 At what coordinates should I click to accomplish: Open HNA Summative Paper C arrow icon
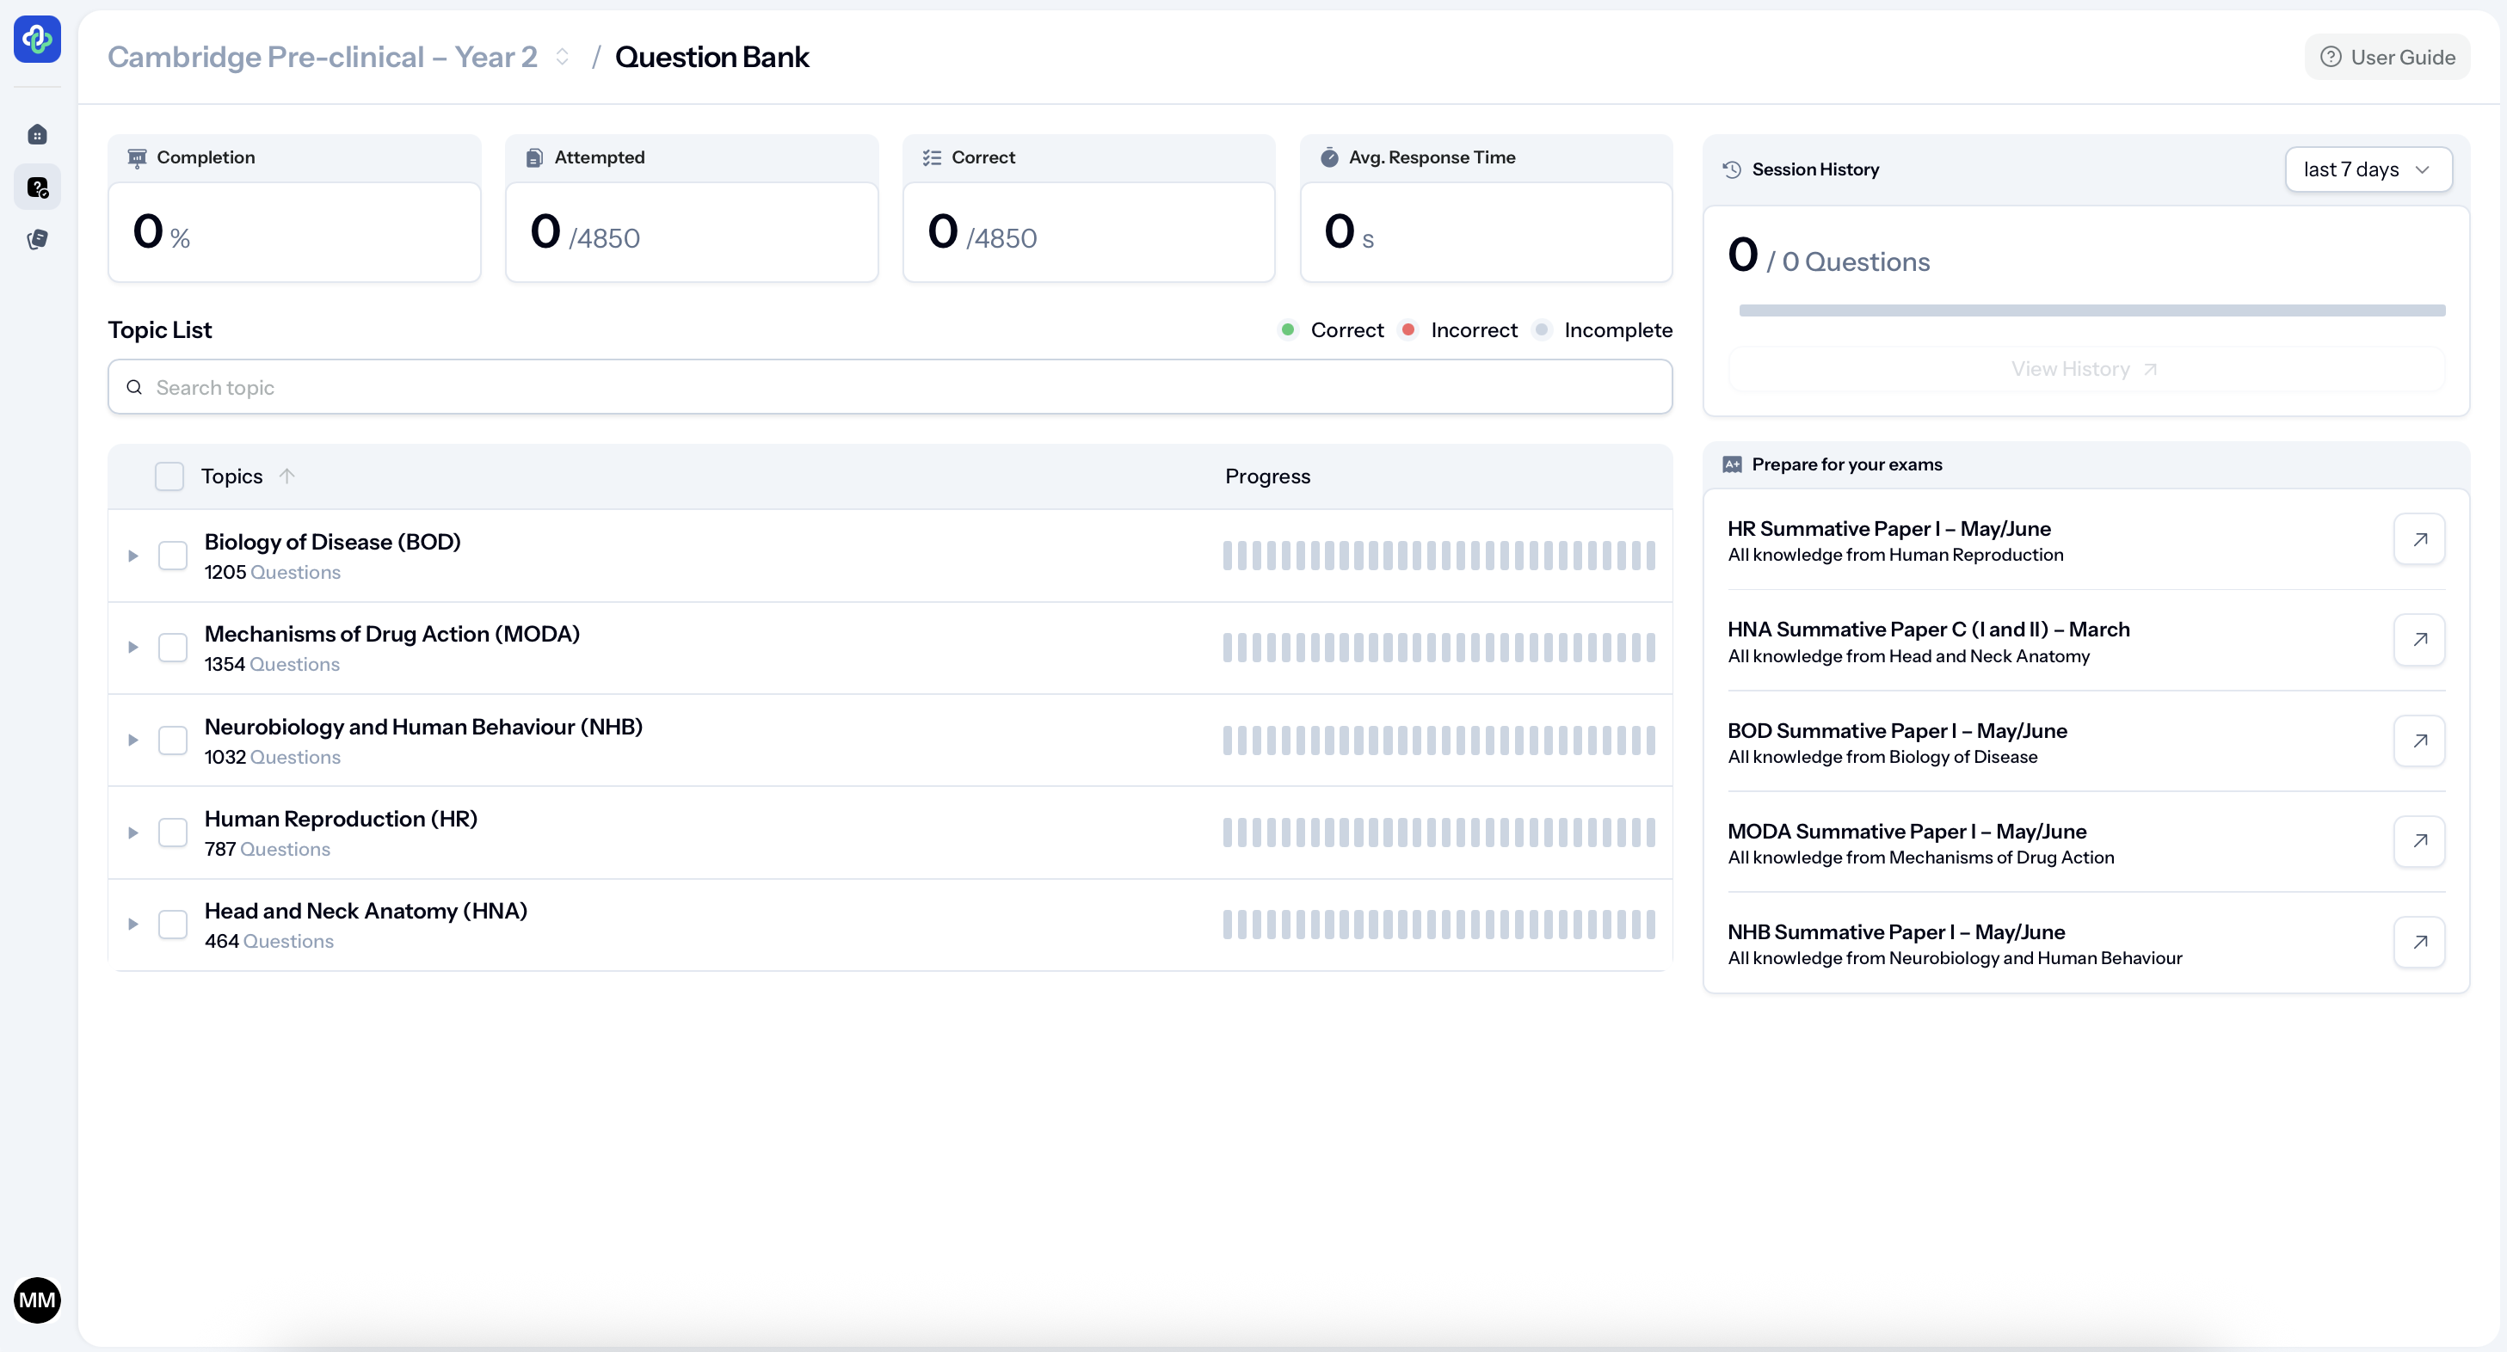click(2419, 640)
